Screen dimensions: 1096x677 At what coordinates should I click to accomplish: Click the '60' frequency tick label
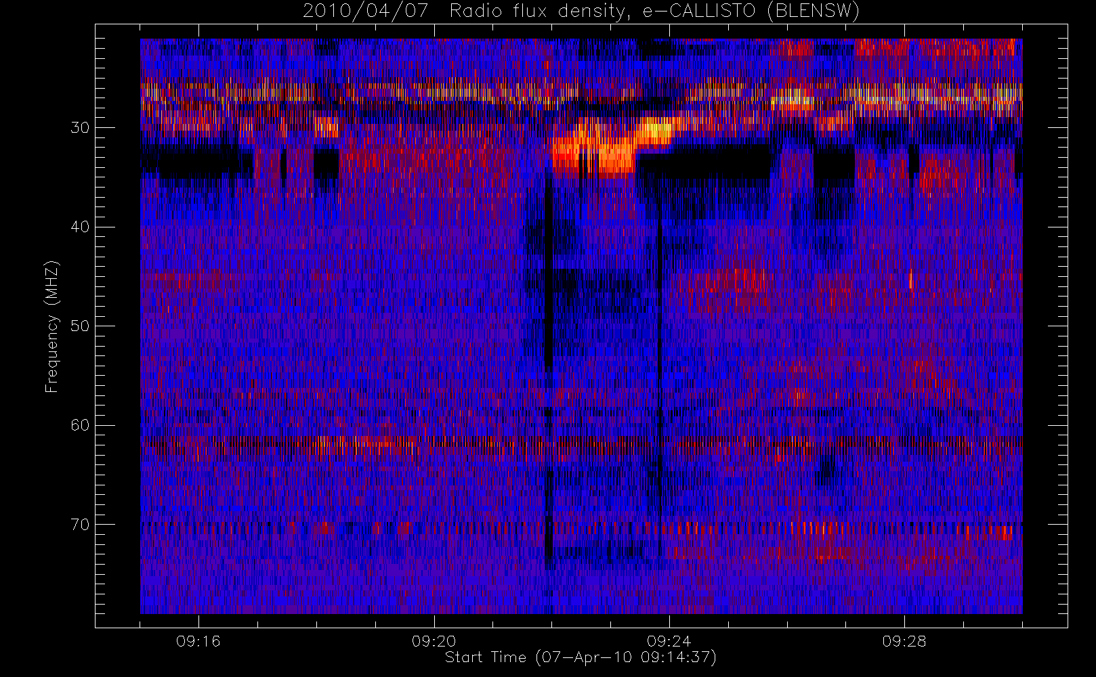(x=80, y=425)
